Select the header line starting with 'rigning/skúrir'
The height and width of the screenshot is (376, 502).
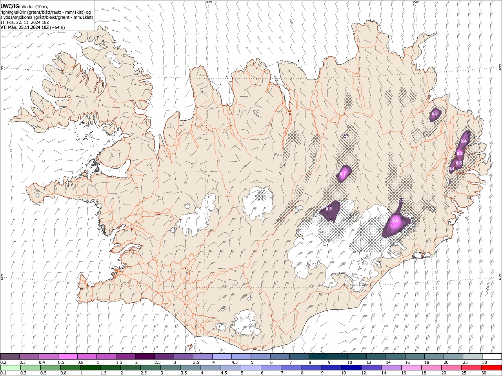pyautogui.click(x=45, y=12)
